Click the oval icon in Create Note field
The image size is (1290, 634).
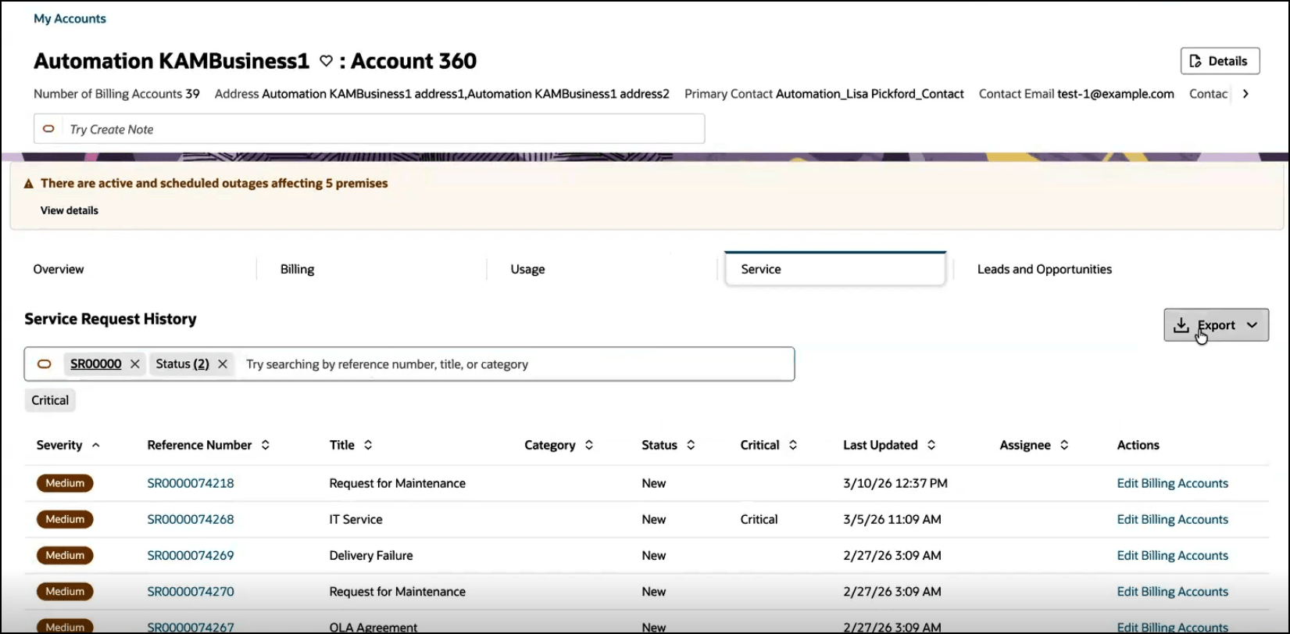click(x=48, y=129)
